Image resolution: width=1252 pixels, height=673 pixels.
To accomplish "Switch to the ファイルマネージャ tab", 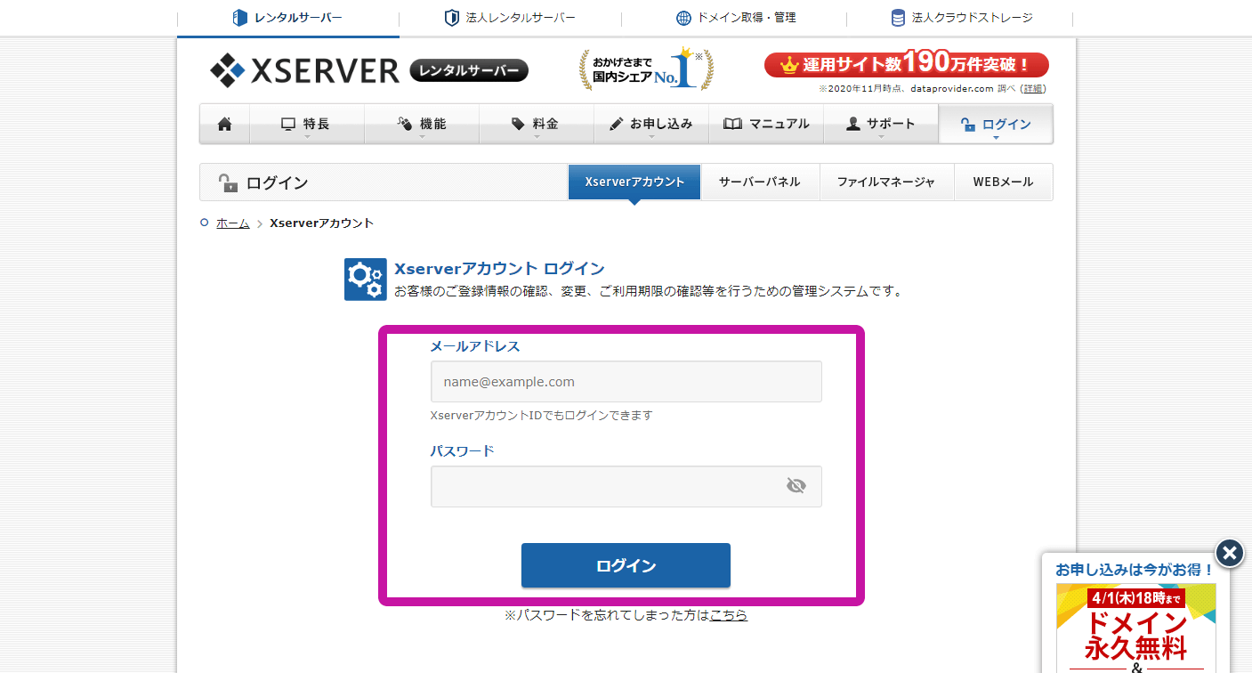I will pos(885,182).
